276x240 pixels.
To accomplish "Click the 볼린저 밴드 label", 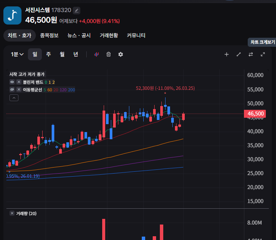I will [x=33, y=82].
